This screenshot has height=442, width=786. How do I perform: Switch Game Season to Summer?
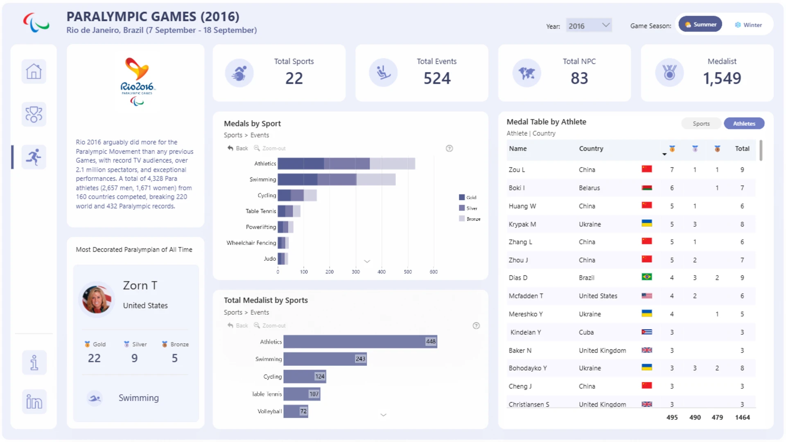pos(700,25)
